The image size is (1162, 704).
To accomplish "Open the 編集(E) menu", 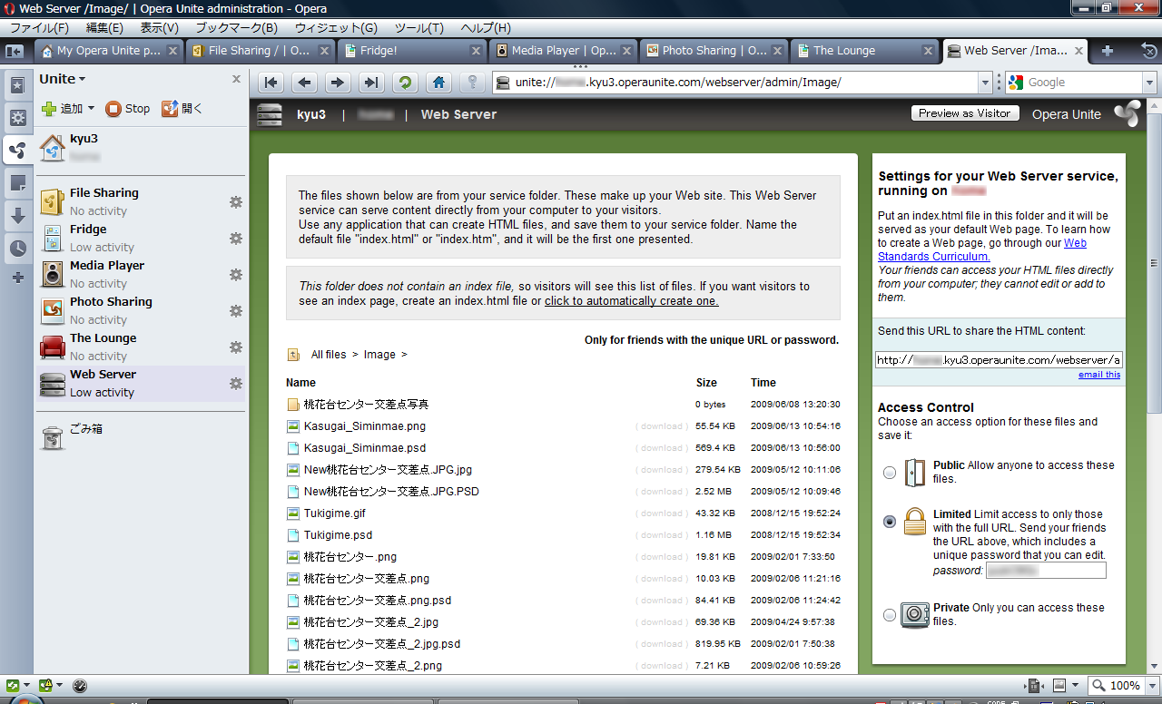I will point(104,28).
